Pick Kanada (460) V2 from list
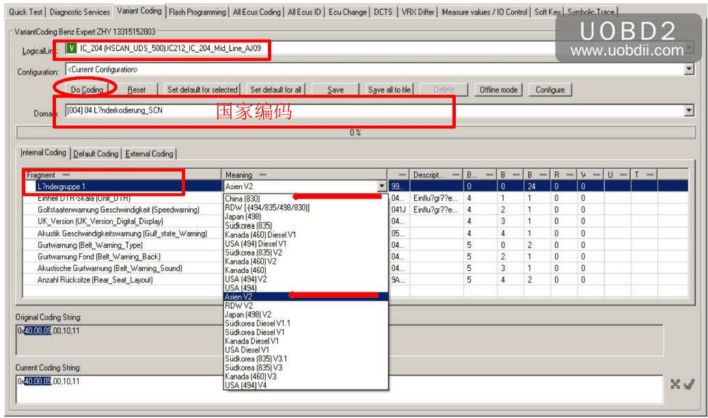This screenshot has width=708, height=418. [x=305, y=262]
